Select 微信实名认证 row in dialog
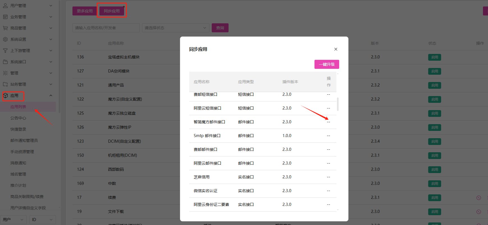The height and width of the screenshot is (225, 488). 263,191
